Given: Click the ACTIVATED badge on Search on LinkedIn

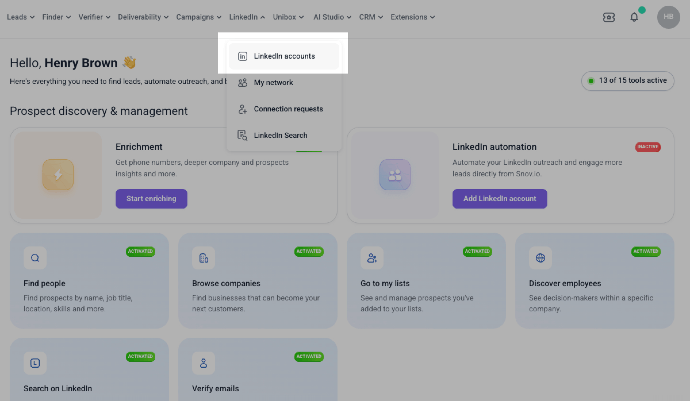Looking at the screenshot, I should pyautogui.click(x=141, y=356).
